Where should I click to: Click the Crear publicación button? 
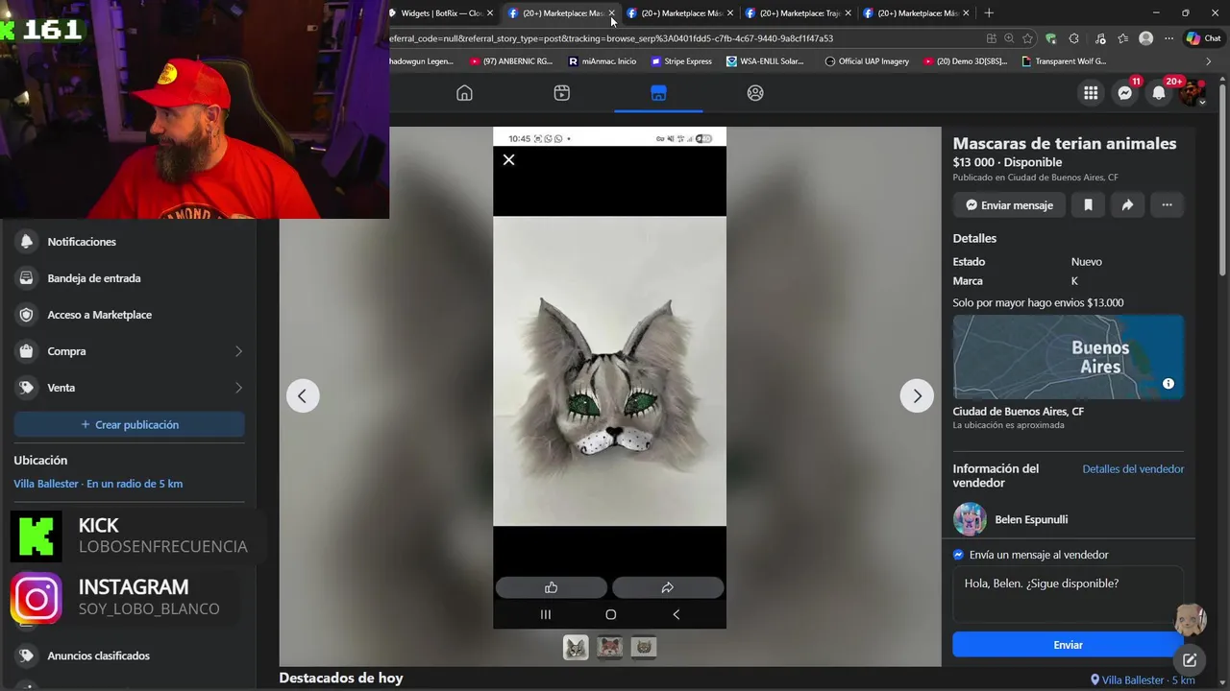coord(129,424)
